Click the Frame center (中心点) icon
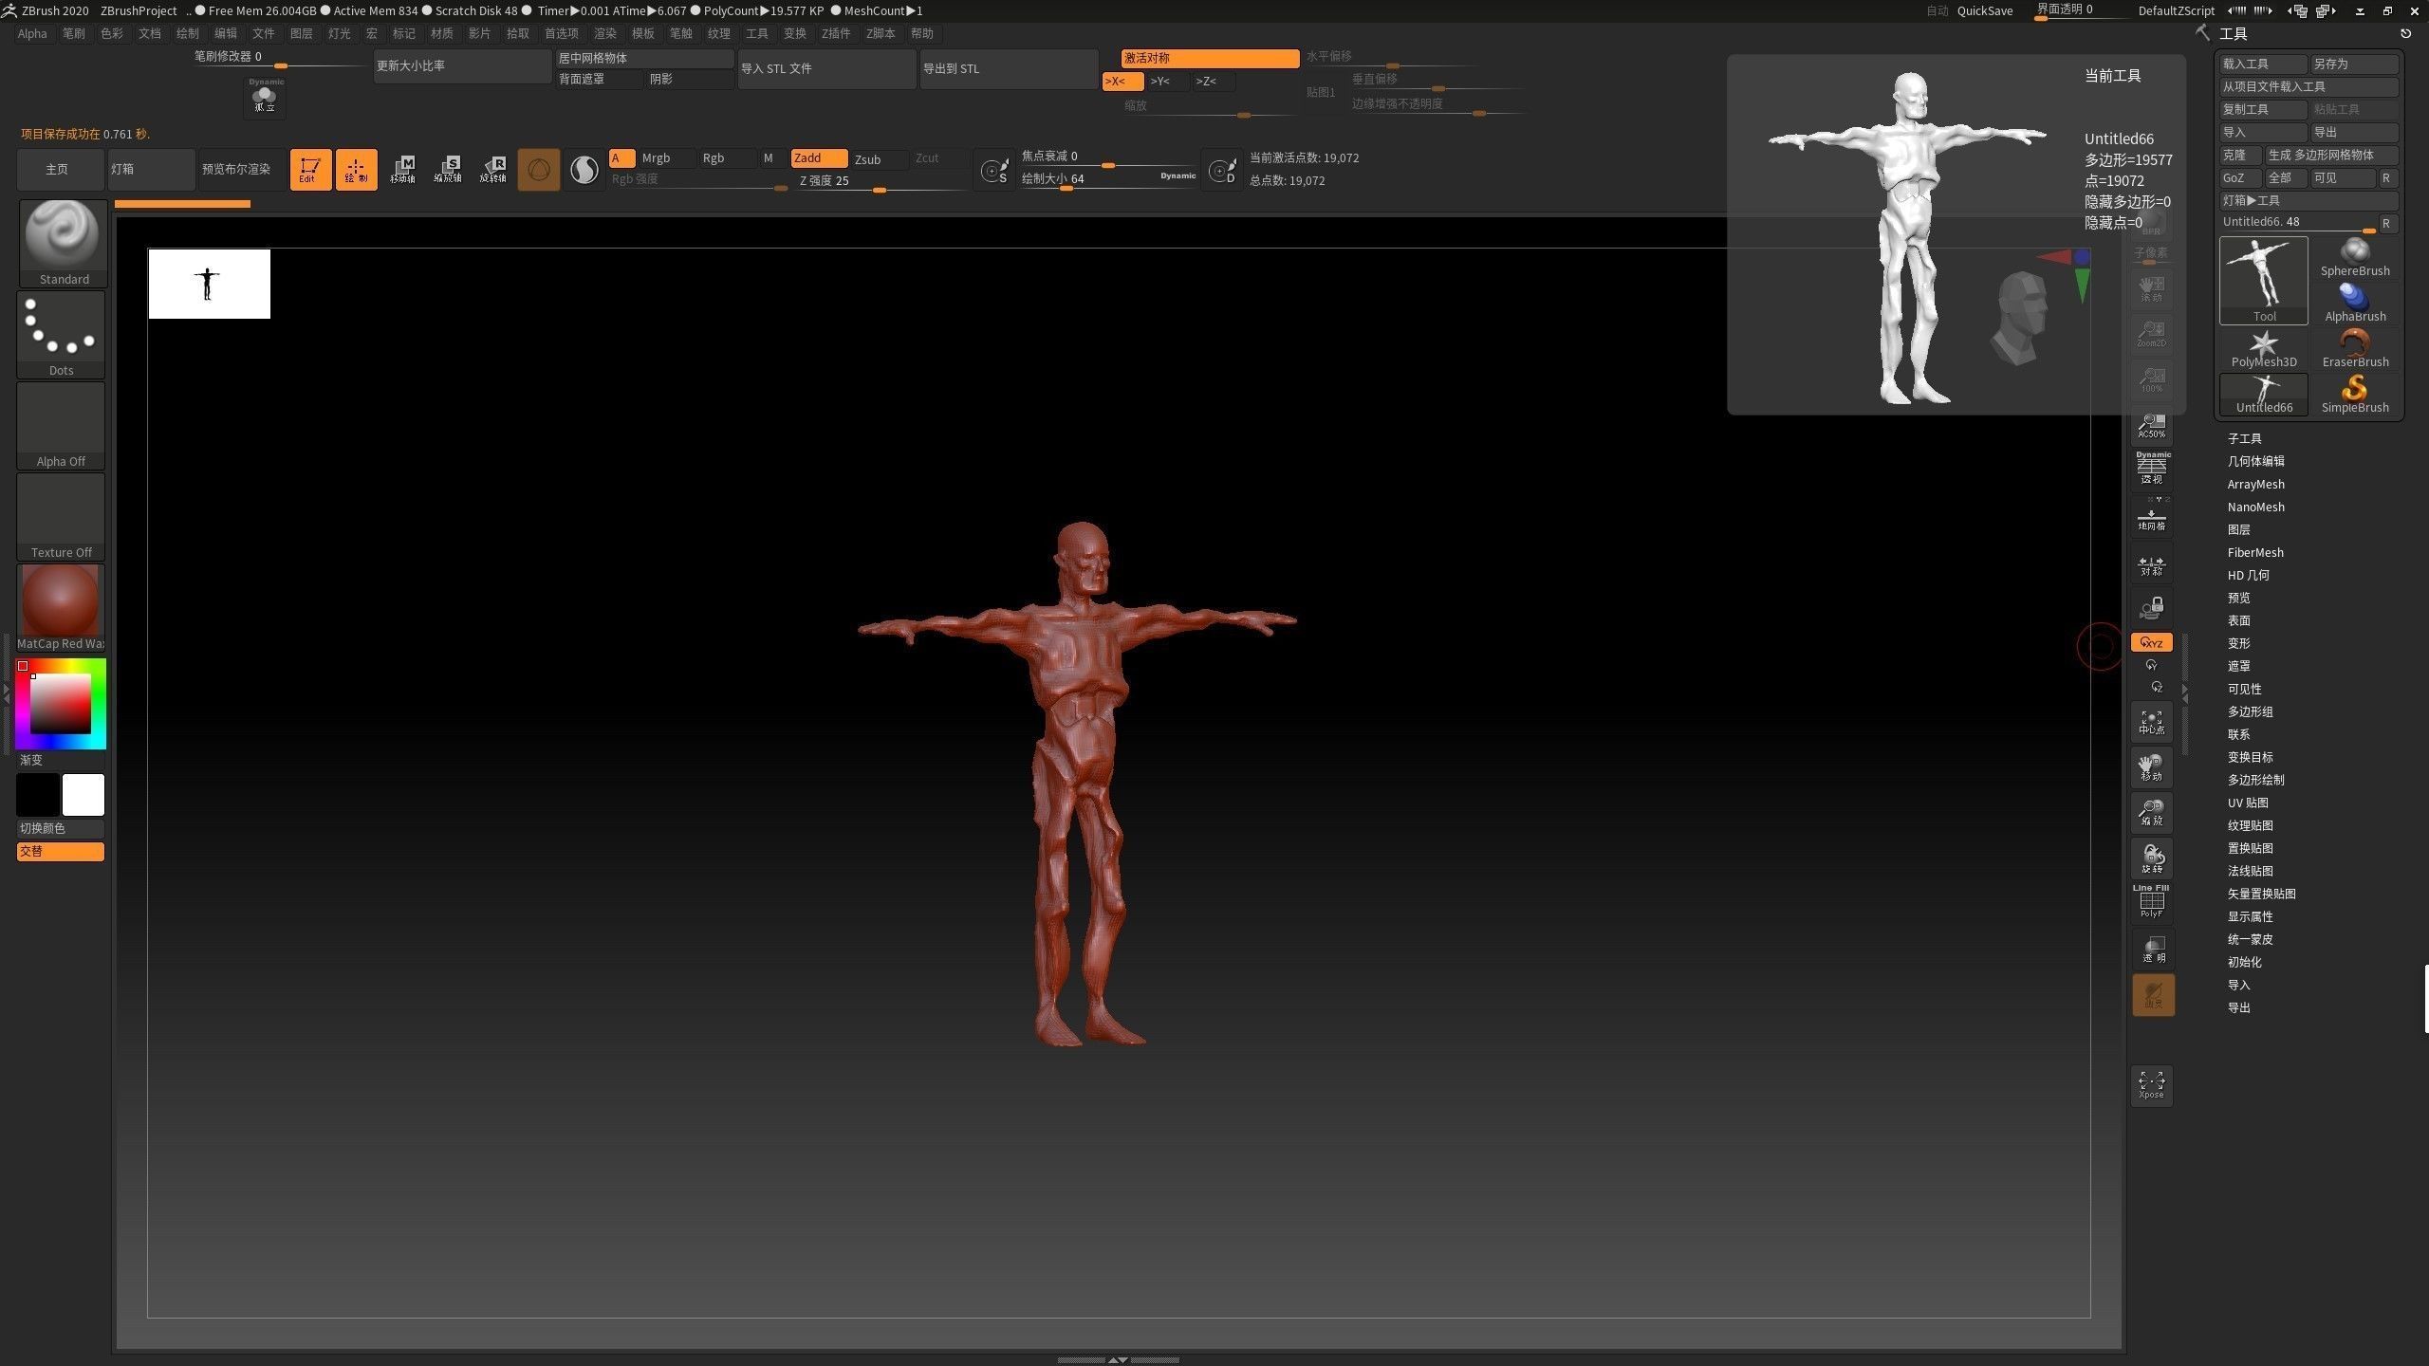 coord(2152,722)
